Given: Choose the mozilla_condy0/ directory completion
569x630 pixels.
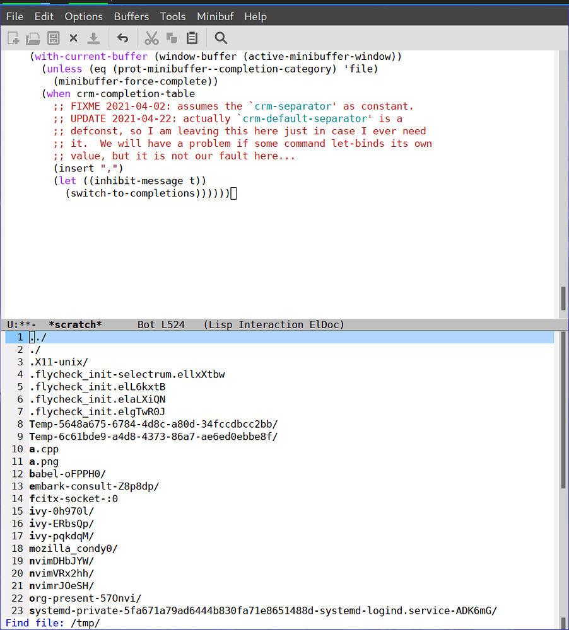Looking at the screenshot, I should click(73, 548).
